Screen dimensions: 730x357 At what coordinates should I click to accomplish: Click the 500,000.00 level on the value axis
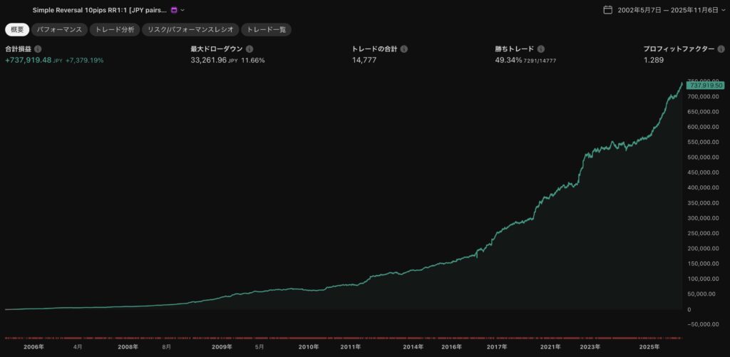702,157
